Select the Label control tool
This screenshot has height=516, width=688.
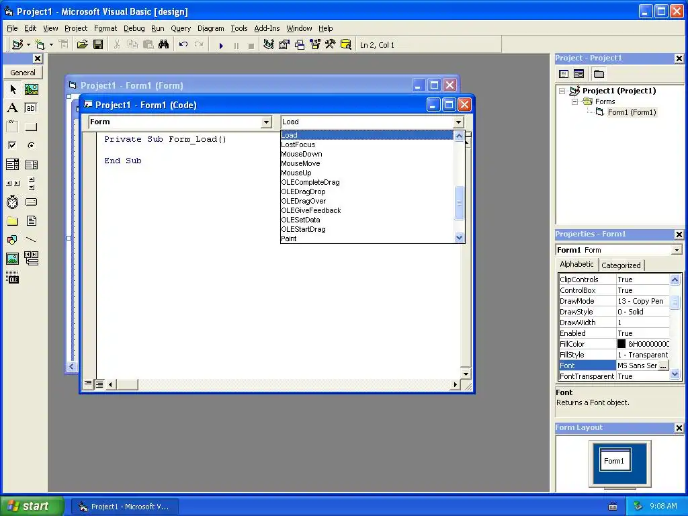13,108
